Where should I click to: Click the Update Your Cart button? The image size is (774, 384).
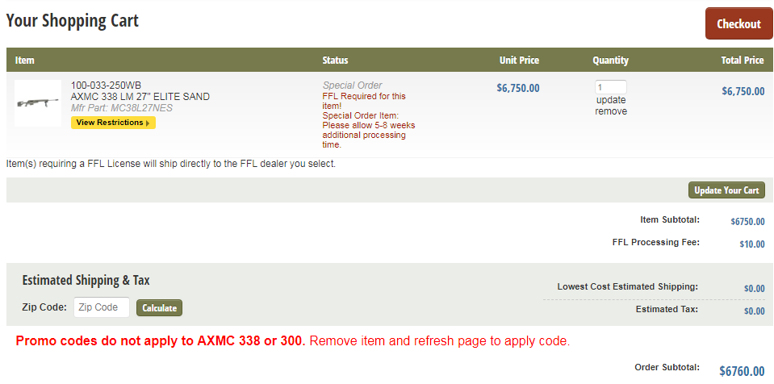pos(726,190)
